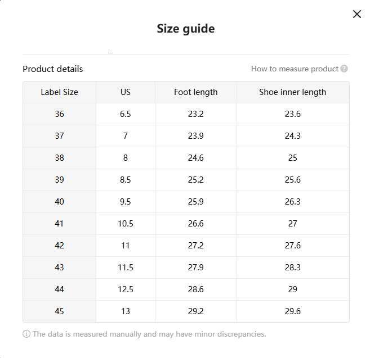Click the question mark help icon
Image resolution: width=370 pixels, height=358 pixels.
click(344, 69)
